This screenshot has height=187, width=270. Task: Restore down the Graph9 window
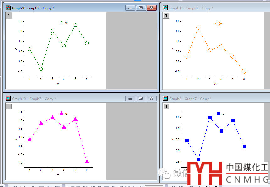tap(141, 8)
